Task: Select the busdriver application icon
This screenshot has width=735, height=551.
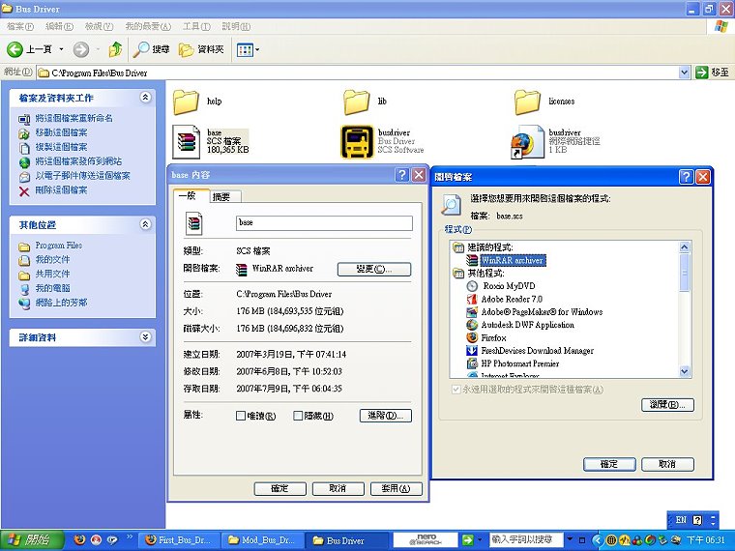Action: (x=358, y=141)
